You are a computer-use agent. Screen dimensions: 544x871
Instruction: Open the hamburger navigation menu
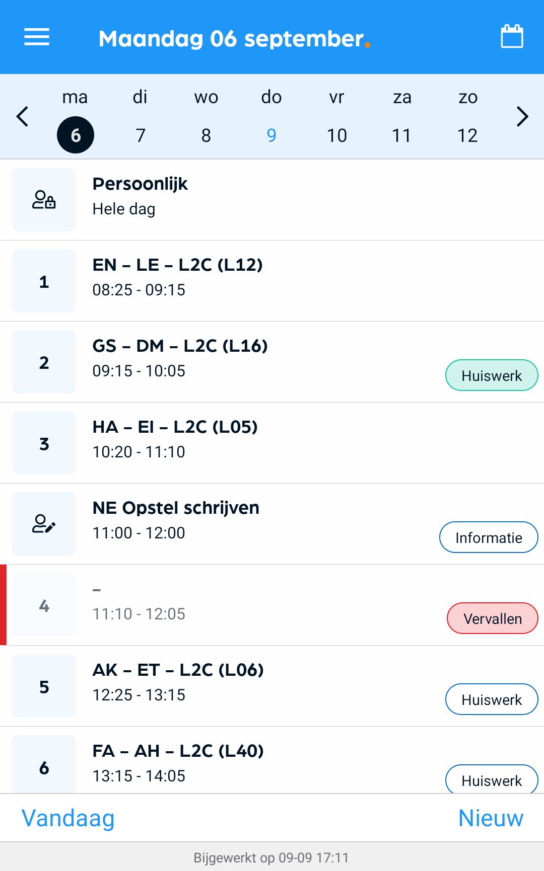click(x=37, y=37)
